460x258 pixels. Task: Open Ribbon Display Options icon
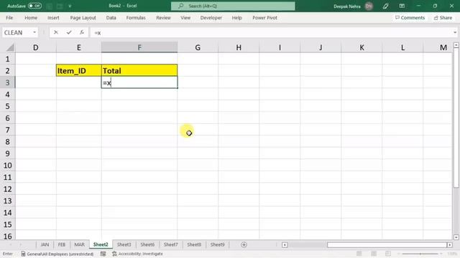click(402, 6)
